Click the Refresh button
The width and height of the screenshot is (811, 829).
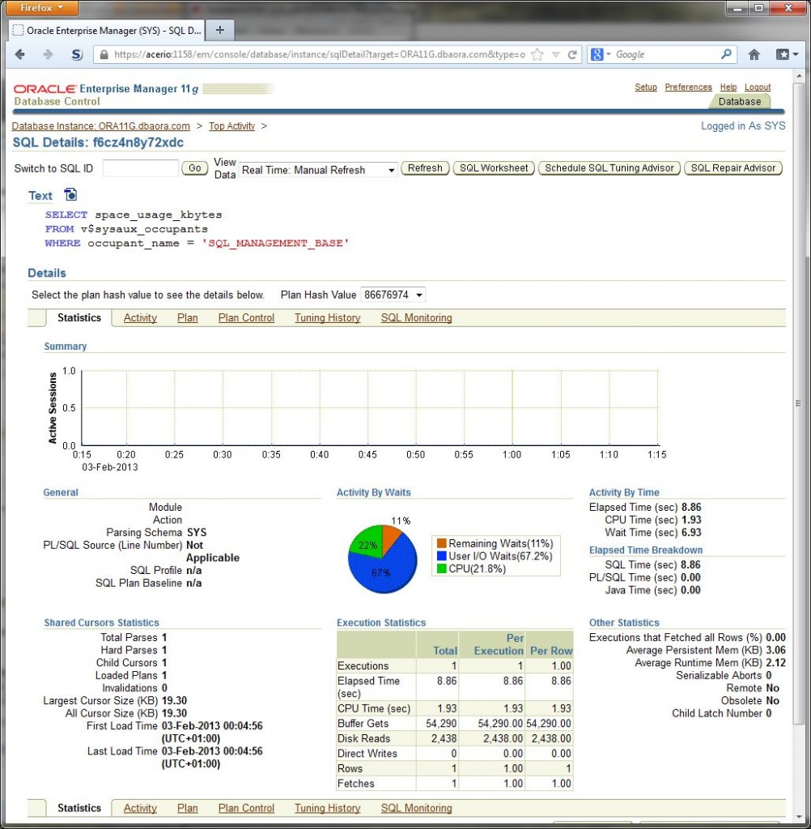click(x=425, y=168)
